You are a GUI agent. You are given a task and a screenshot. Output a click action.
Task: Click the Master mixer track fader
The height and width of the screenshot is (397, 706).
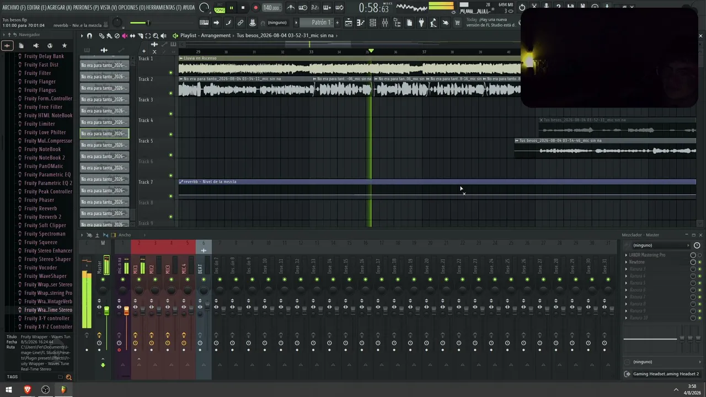point(106,312)
